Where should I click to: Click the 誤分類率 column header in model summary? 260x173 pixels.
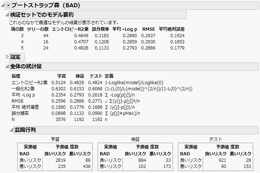click(x=100, y=29)
